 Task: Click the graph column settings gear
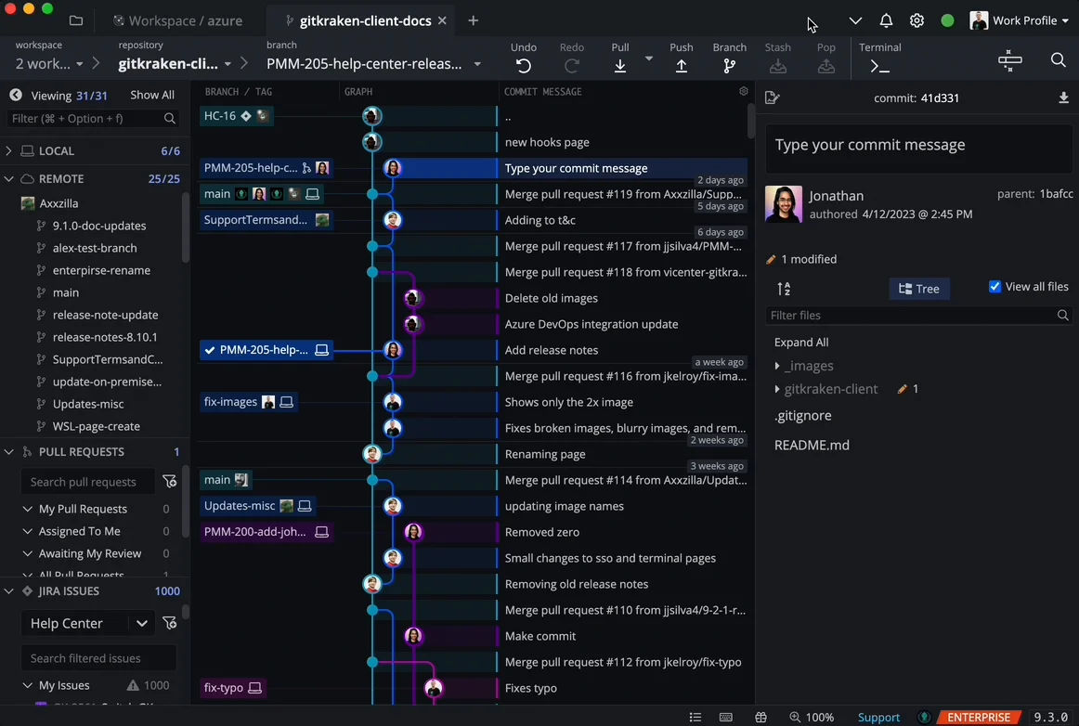[743, 91]
